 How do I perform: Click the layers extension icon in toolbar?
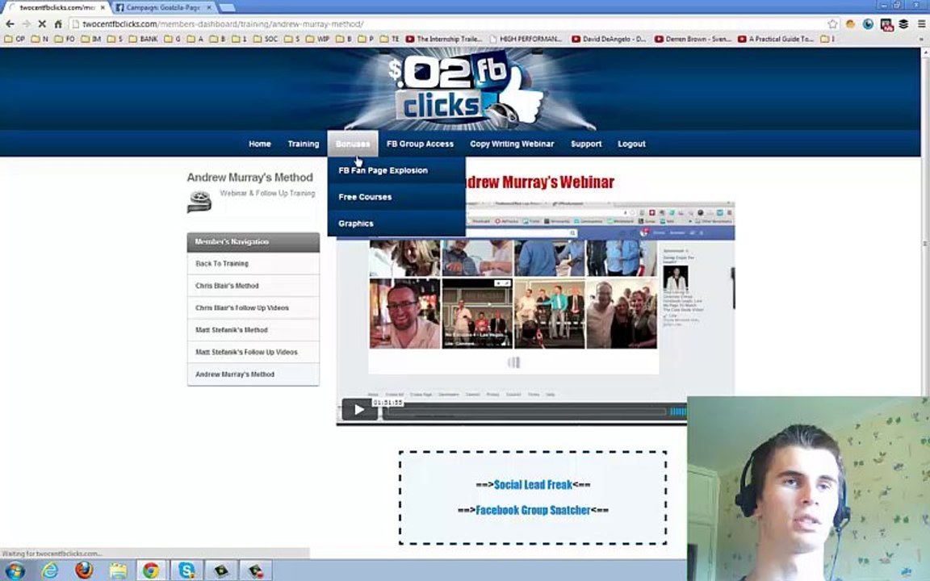904,23
